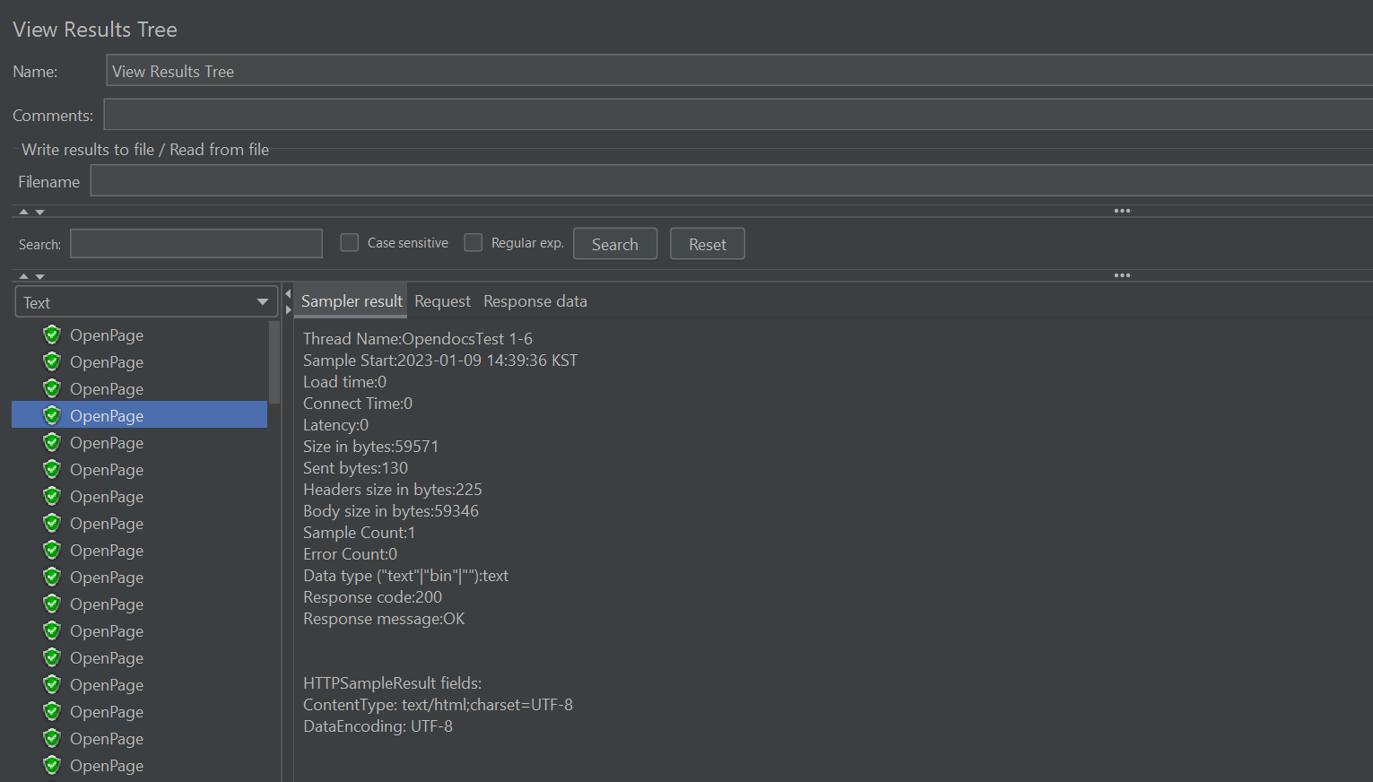Click the green shield of the bottom-most visible OpenPage
The width and height of the screenshot is (1373, 782).
(52, 765)
